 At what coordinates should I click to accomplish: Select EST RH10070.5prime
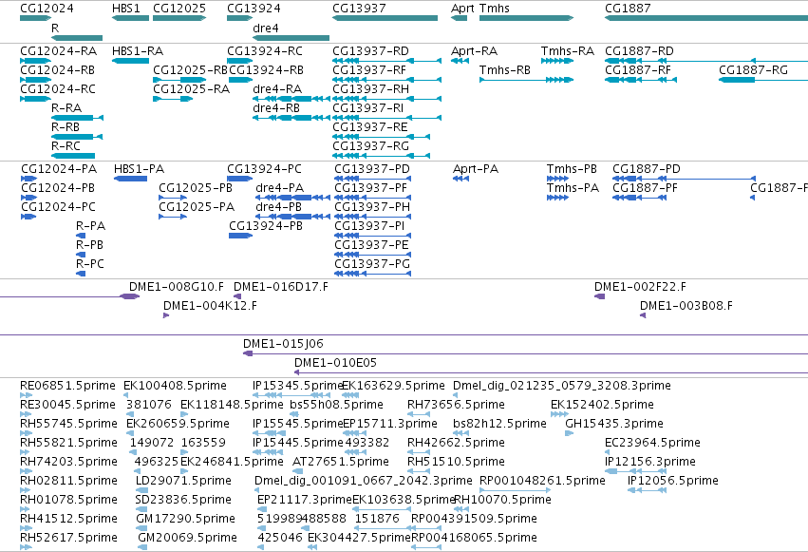(x=502, y=501)
